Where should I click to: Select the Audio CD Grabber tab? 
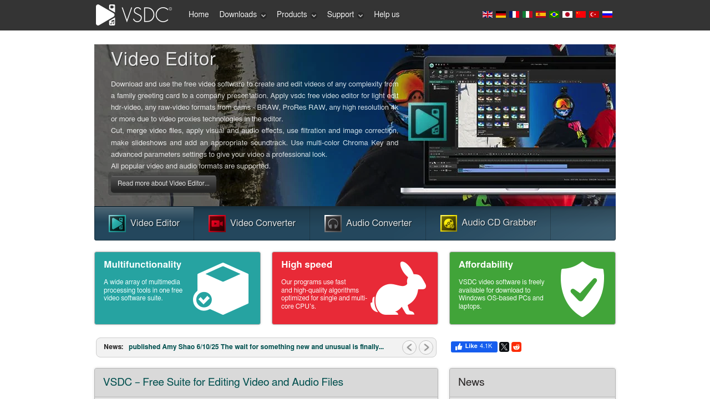click(x=488, y=223)
